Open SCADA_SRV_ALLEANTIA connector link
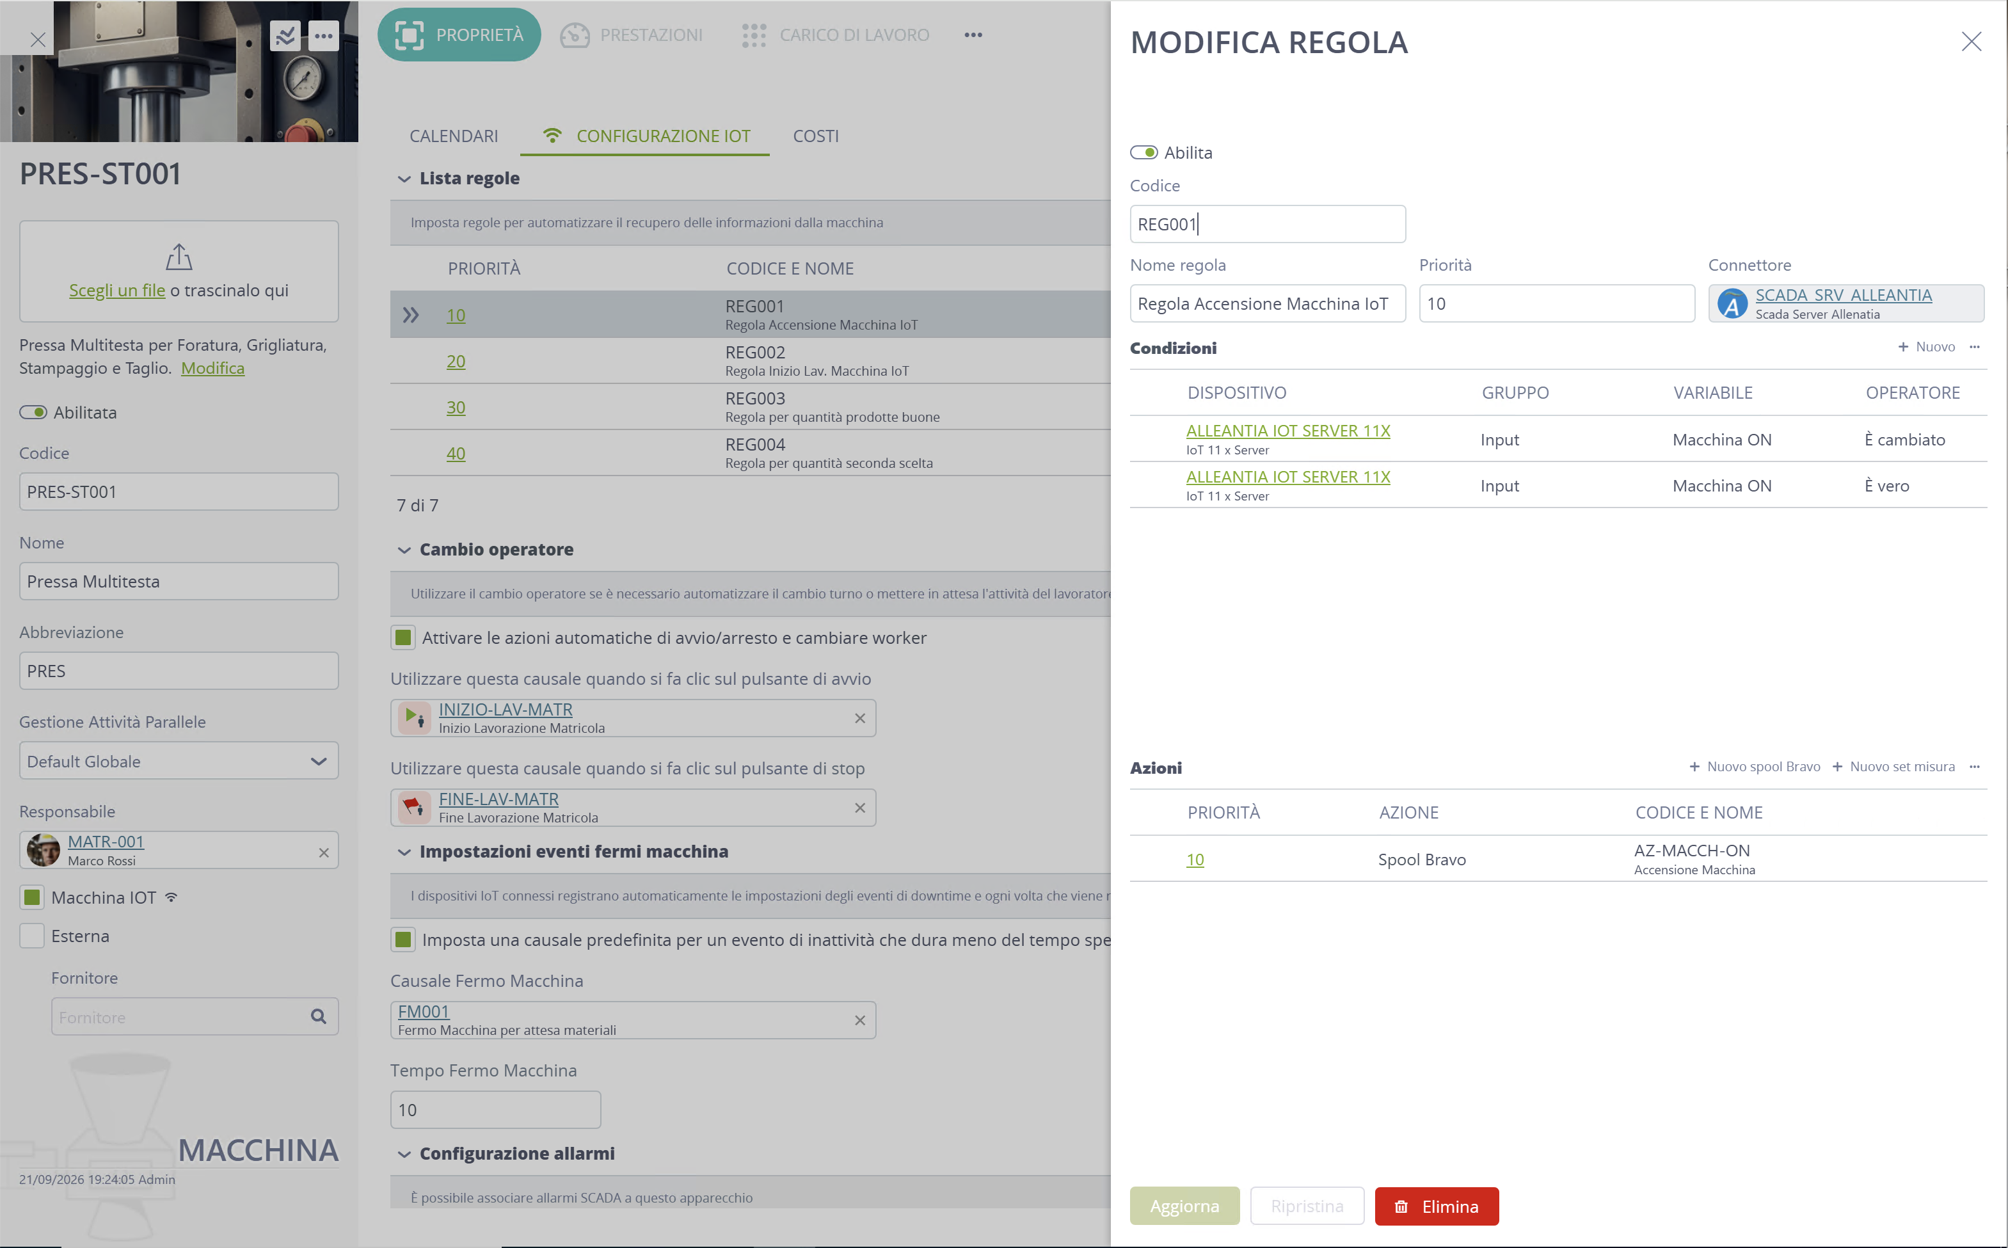2008x1248 pixels. click(x=1844, y=294)
